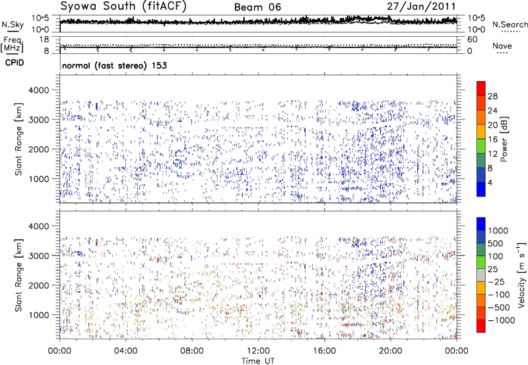Click the '18' frequency axis tick
Viewport: 528px width, 365px height.
point(44,40)
